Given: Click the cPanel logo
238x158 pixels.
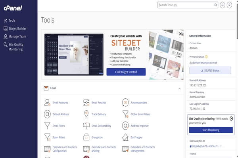Looking at the screenshot, I should point(13,8).
